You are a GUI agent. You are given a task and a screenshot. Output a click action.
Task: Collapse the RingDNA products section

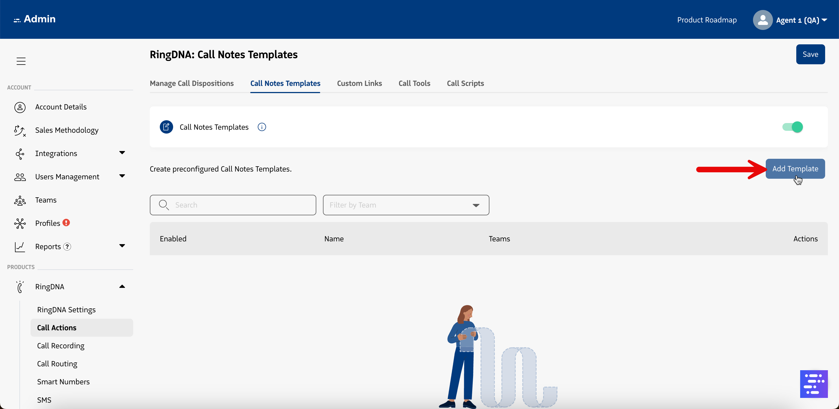pos(122,286)
